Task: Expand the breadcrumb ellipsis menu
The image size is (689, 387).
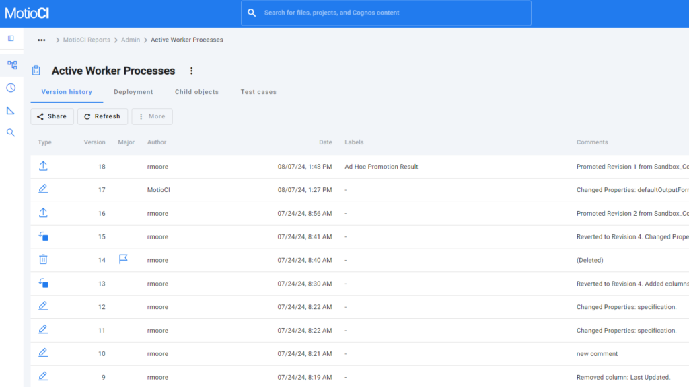Action: click(41, 40)
